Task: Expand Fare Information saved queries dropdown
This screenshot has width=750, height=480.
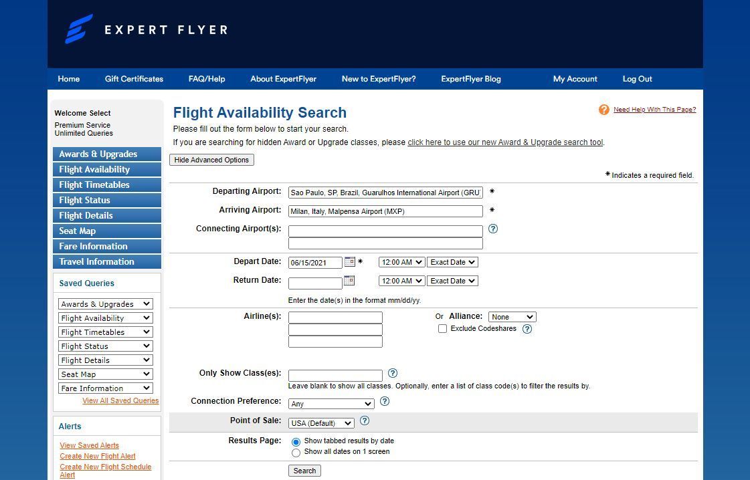Action: point(106,388)
